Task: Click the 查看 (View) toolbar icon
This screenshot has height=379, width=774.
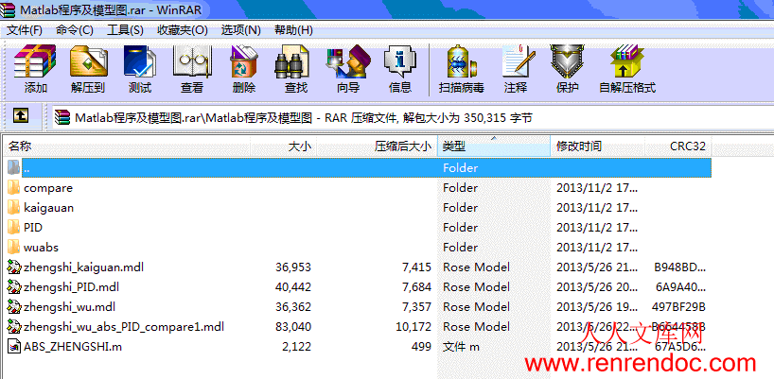Action: click(192, 61)
